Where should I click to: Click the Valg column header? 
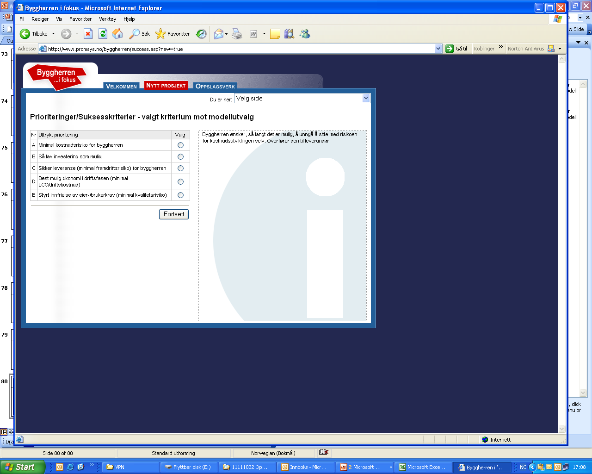[x=180, y=135]
